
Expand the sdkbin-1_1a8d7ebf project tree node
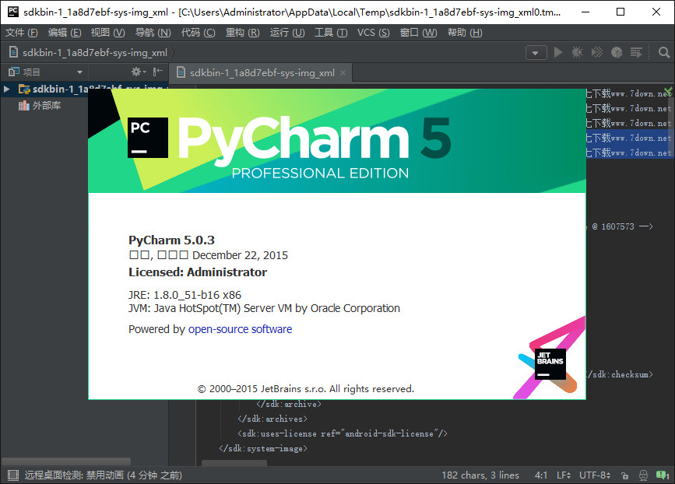pos(6,88)
